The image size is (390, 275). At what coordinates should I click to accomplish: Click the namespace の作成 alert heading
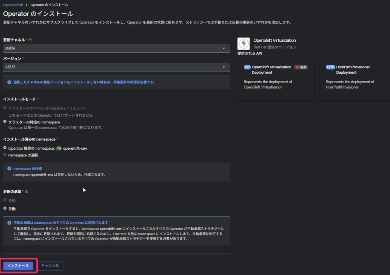point(27,169)
